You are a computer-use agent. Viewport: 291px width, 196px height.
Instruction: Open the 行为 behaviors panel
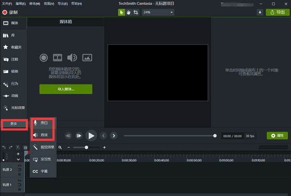[13, 84]
